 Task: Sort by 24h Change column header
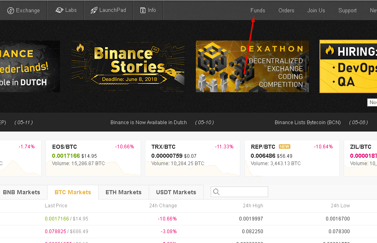163,206
